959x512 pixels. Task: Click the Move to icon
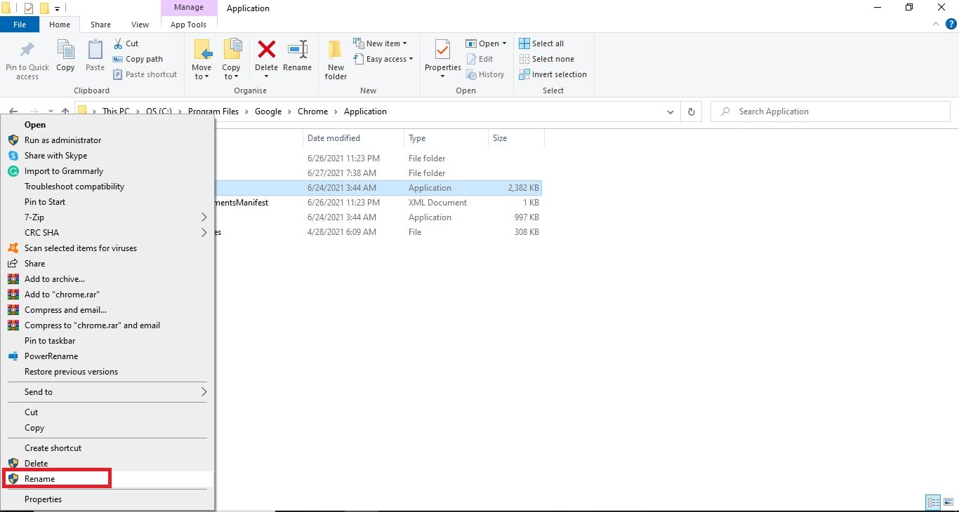pos(201,50)
